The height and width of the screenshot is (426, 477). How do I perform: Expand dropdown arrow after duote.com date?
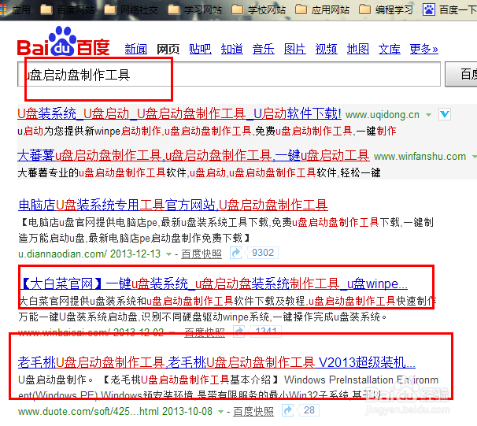221,412
